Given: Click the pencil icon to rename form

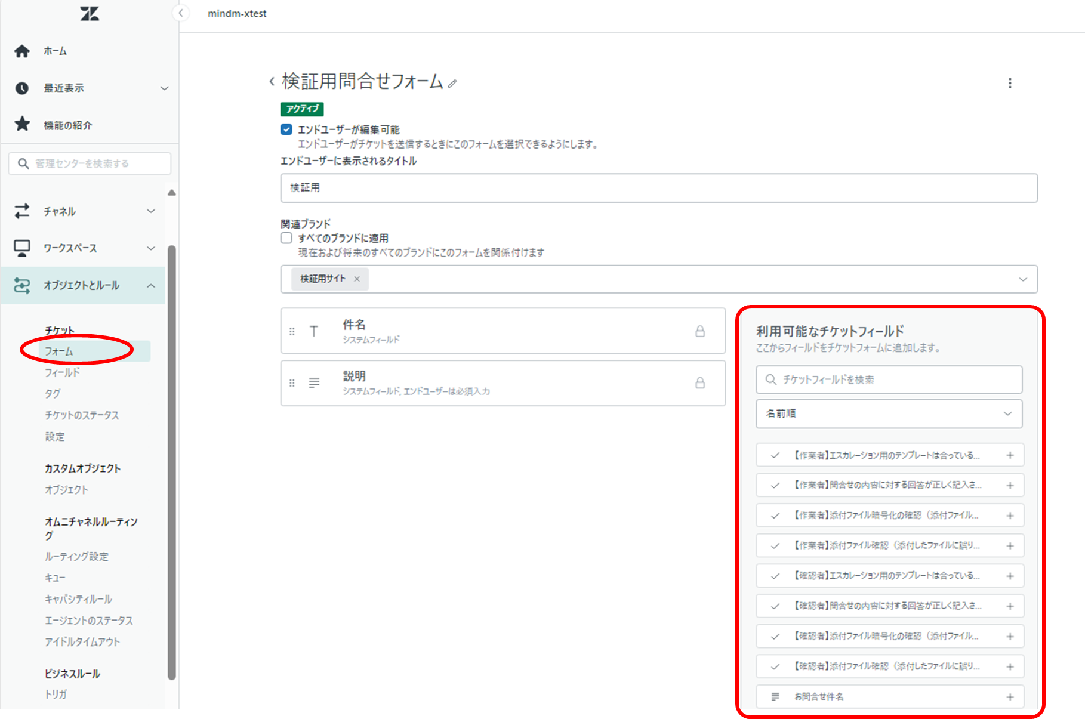Looking at the screenshot, I should (x=453, y=84).
